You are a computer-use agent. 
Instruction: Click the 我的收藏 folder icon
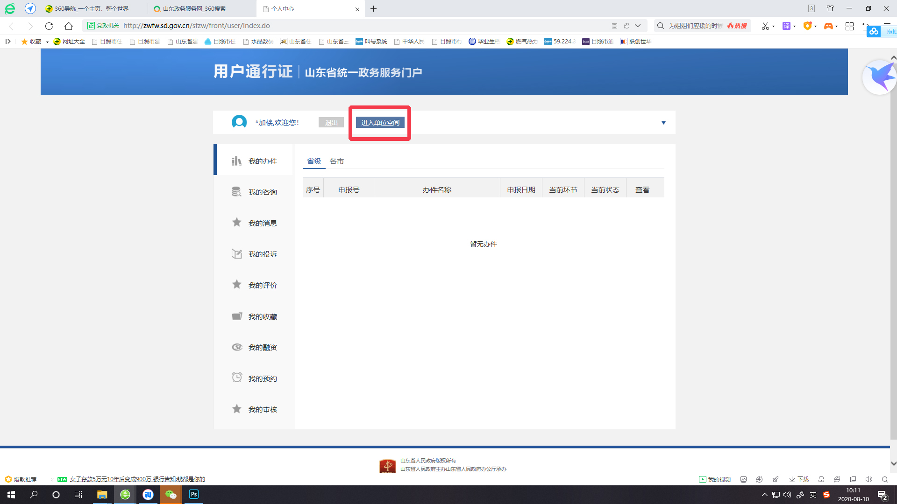click(x=236, y=316)
